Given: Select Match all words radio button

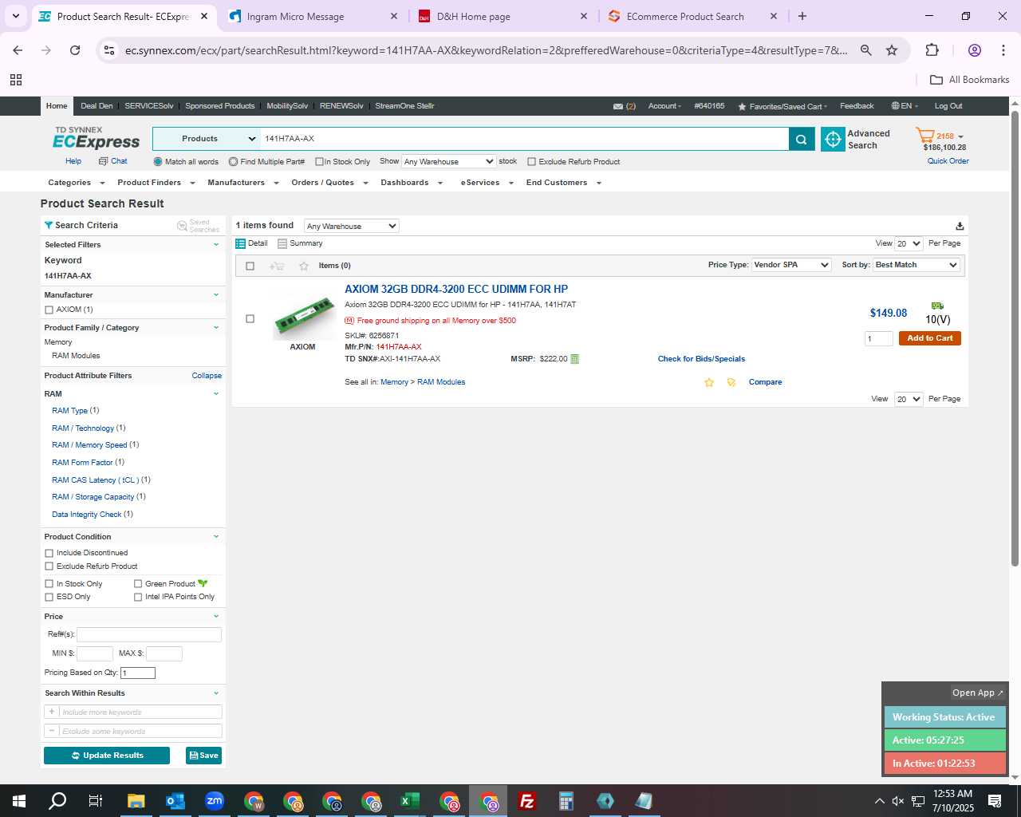Looking at the screenshot, I should click(x=158, y=162).
